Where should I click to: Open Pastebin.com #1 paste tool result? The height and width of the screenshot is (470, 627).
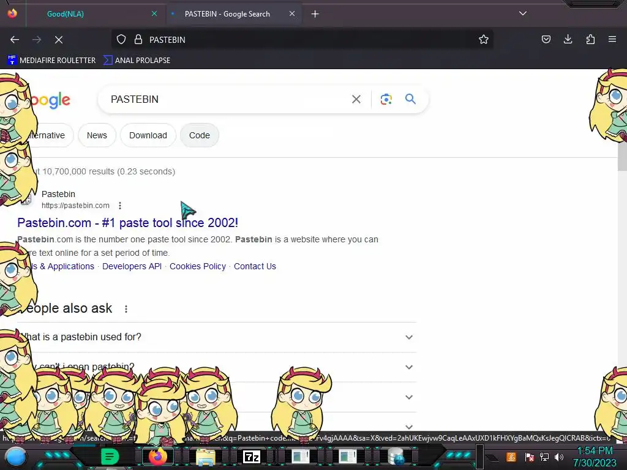(127, 223)
